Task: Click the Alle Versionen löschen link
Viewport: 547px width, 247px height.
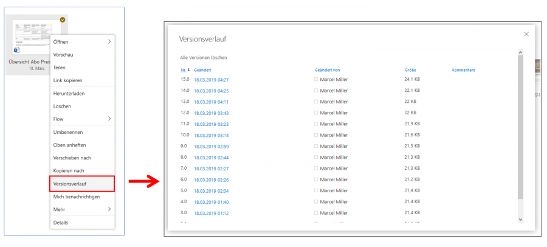Action: pos(204,57)
